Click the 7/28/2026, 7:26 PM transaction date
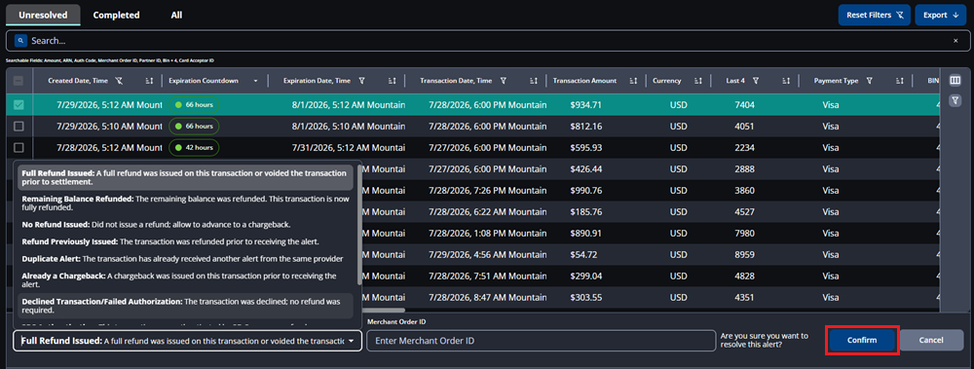Viewport: 974px width, 369px height. click(x=488, y=191)
